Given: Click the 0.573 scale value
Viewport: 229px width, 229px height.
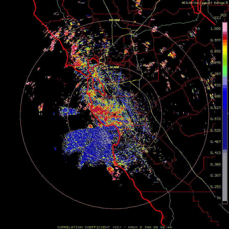Looking at the screenshot, I should click(x=216, y=119).
